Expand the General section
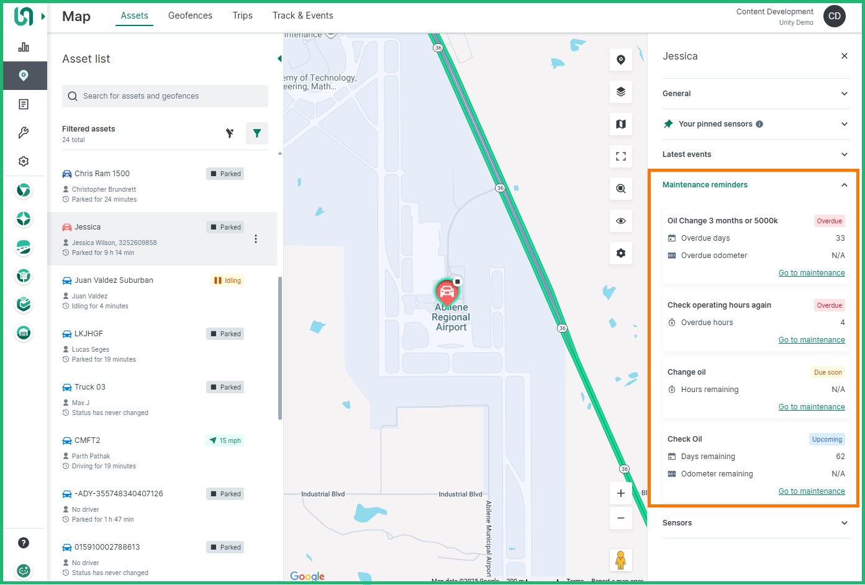The width and height of the screenshot is (865, 585). tap(756, 94)
